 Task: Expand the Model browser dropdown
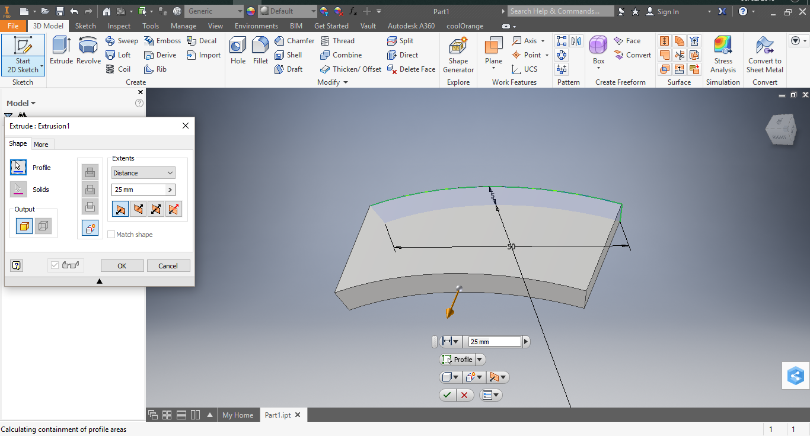tap(21, 103)
